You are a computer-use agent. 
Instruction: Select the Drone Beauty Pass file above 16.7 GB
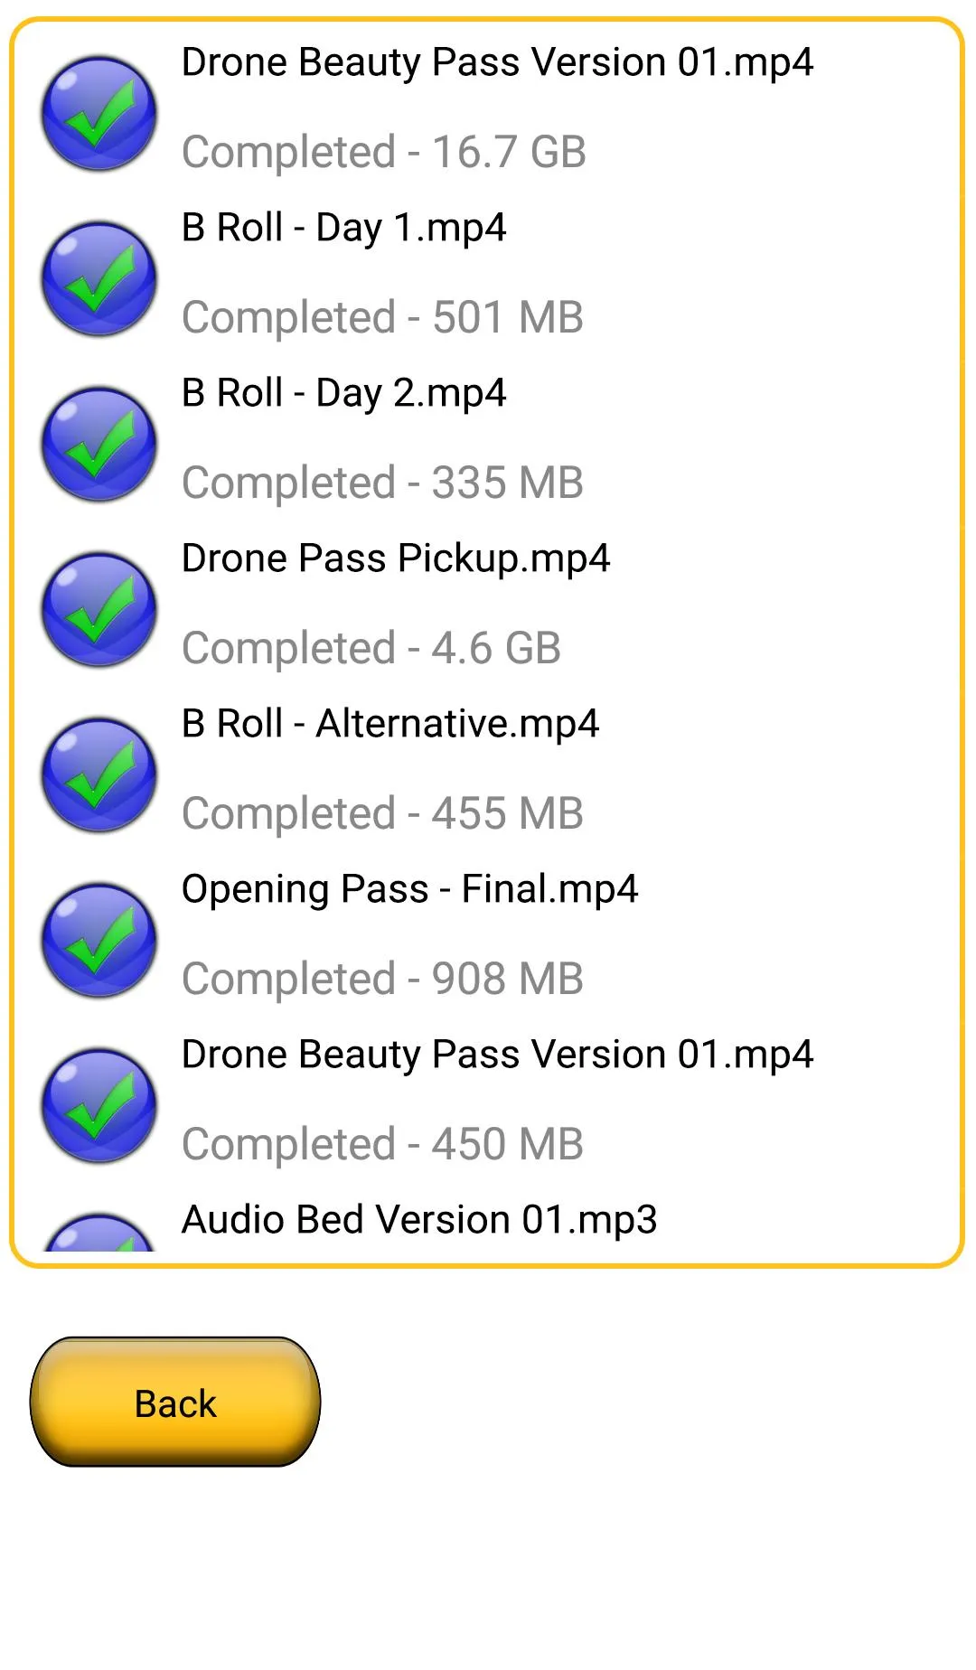[497, 63]
